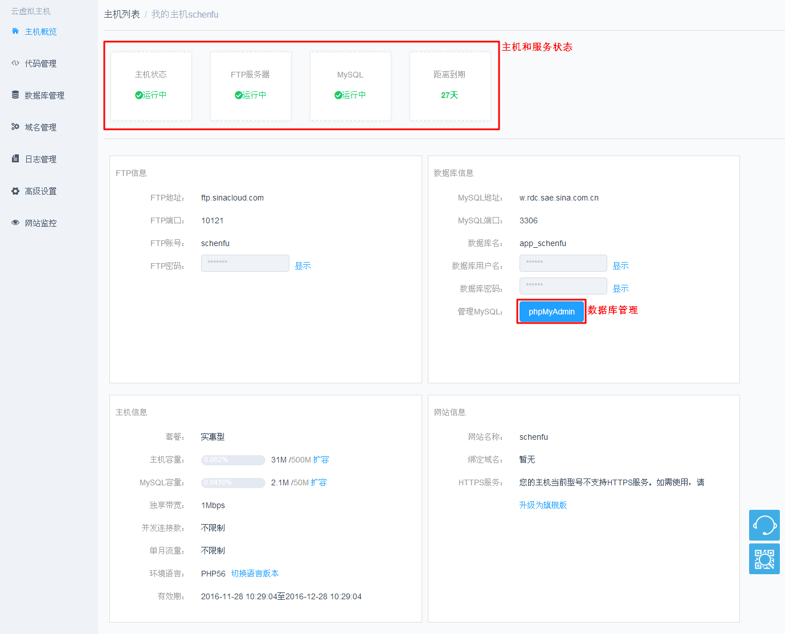Click green check icon under FTP服务器
785x634 pixels.
click(238, 95)
